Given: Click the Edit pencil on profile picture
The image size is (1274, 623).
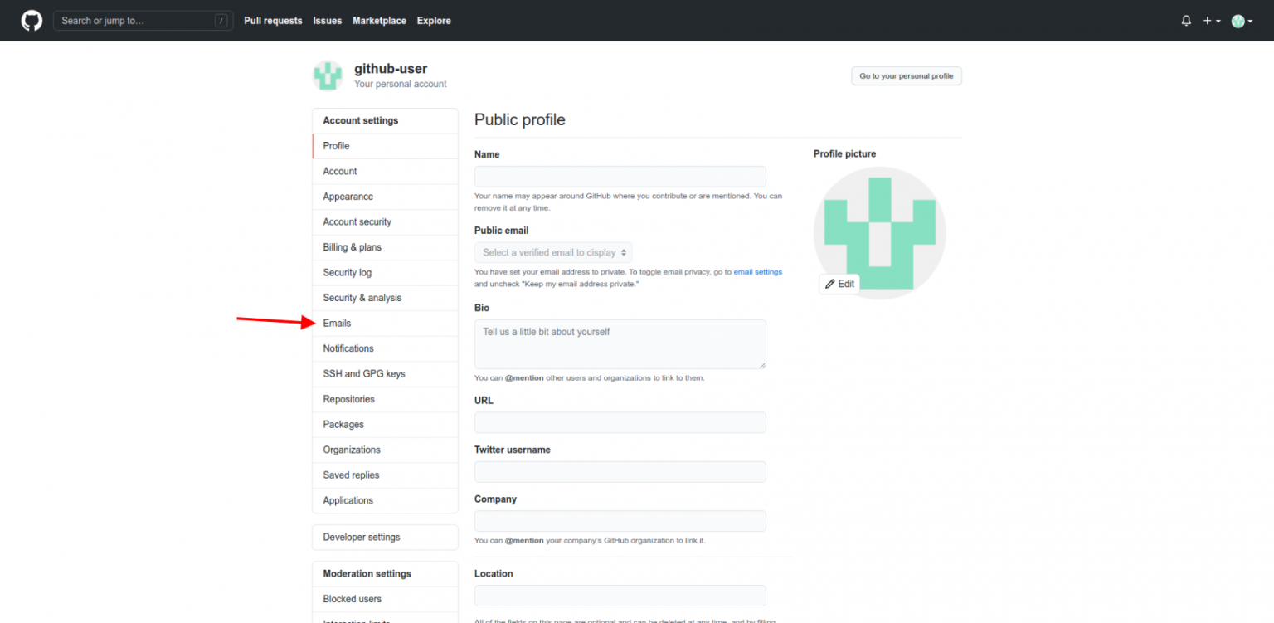Looking at the screenshot, I should click(839, 284).
